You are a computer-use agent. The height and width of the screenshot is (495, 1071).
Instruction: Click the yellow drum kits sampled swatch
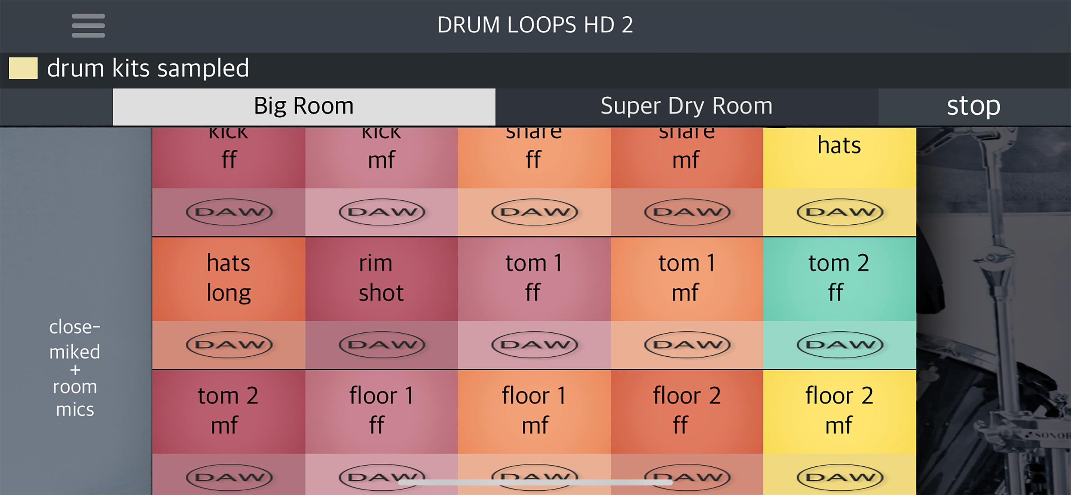[23, 68]
